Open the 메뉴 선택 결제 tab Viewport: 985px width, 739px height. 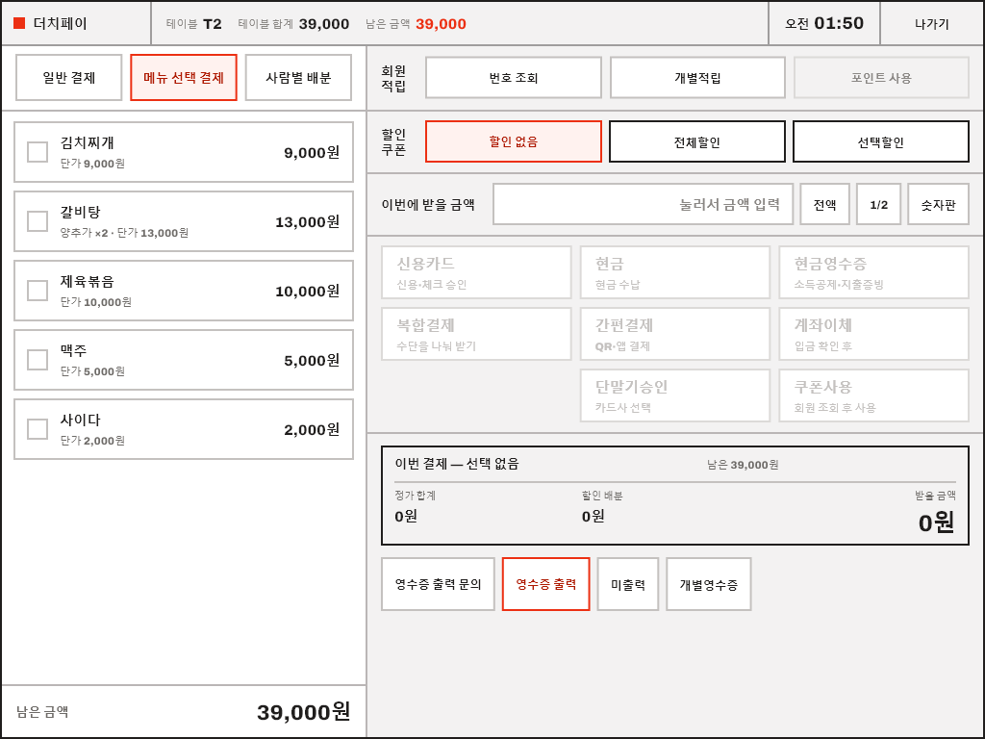coord(184,77)
